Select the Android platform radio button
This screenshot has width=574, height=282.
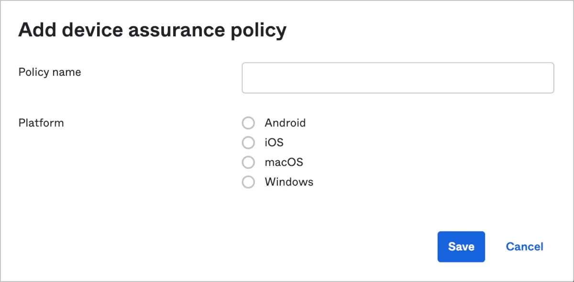coord(248,123)
